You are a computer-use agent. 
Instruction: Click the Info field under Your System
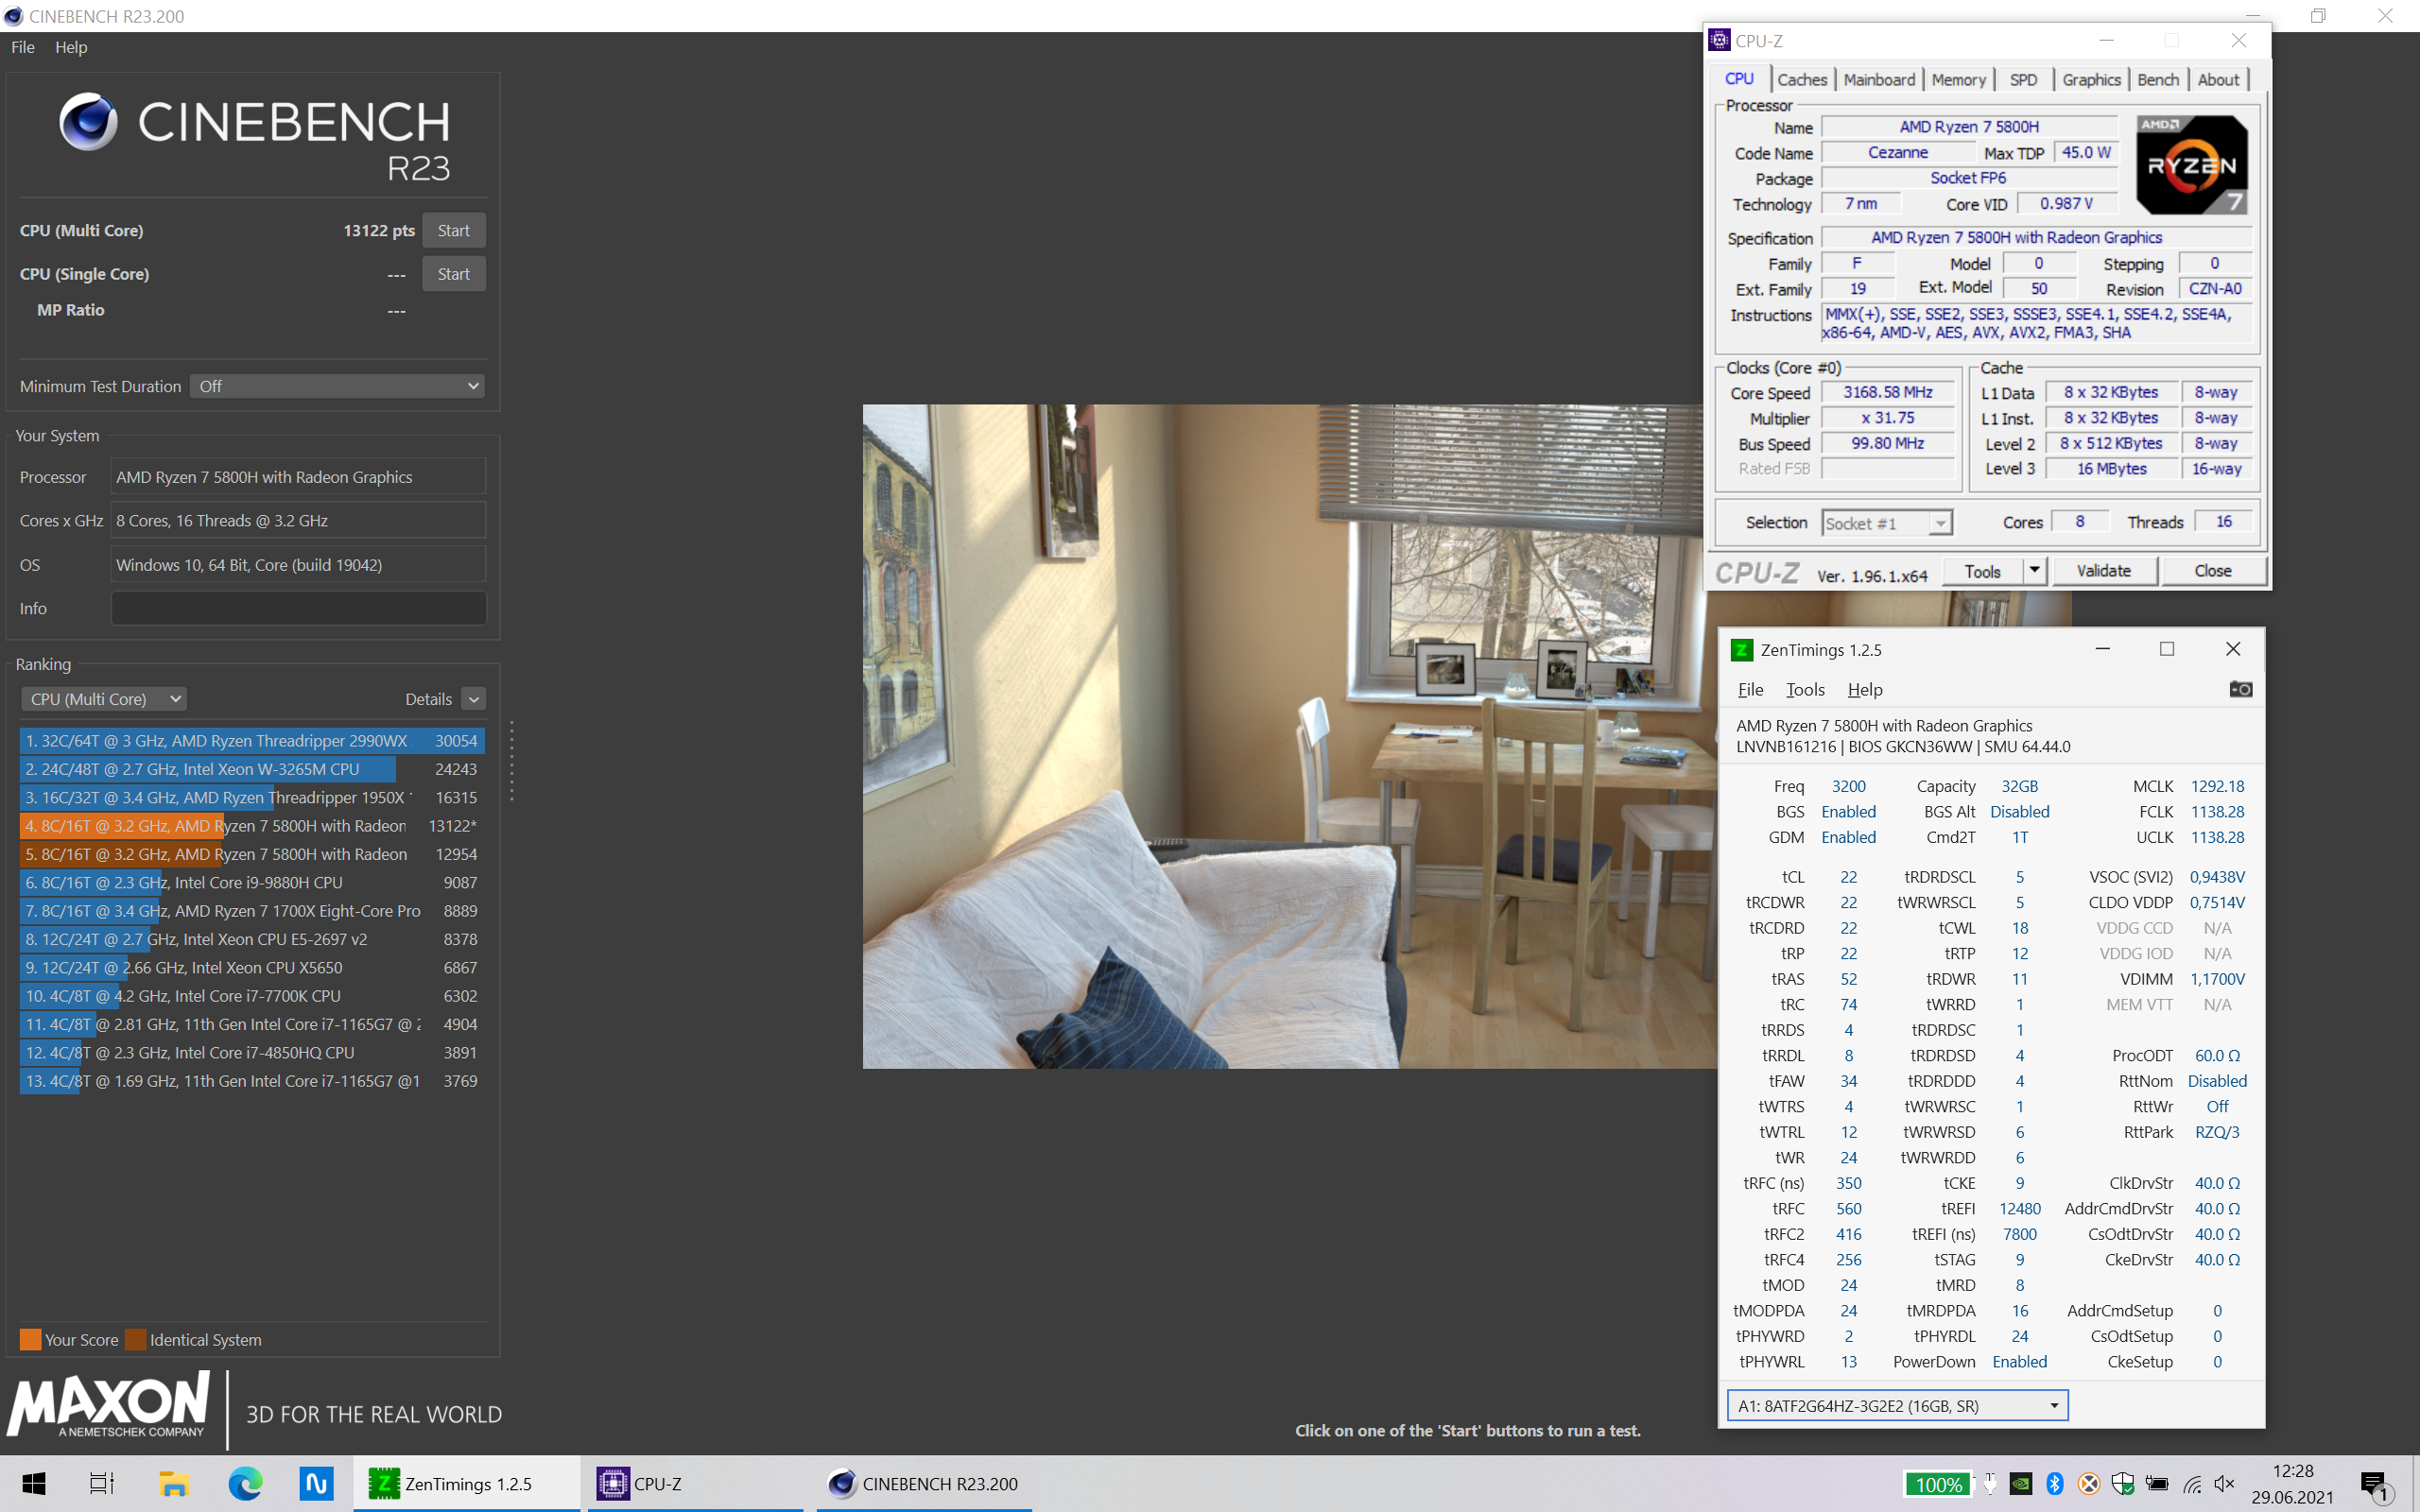297,608
